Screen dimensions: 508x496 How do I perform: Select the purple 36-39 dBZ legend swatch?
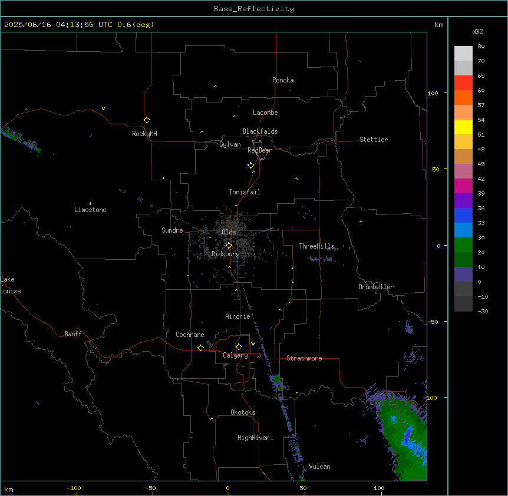[x=463, y=200]
